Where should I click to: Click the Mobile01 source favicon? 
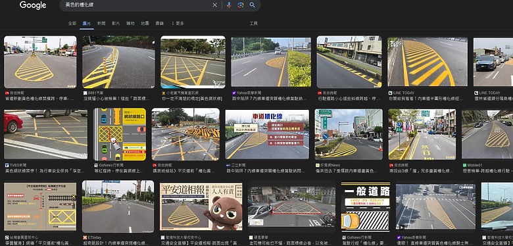[x=464, y=165]
